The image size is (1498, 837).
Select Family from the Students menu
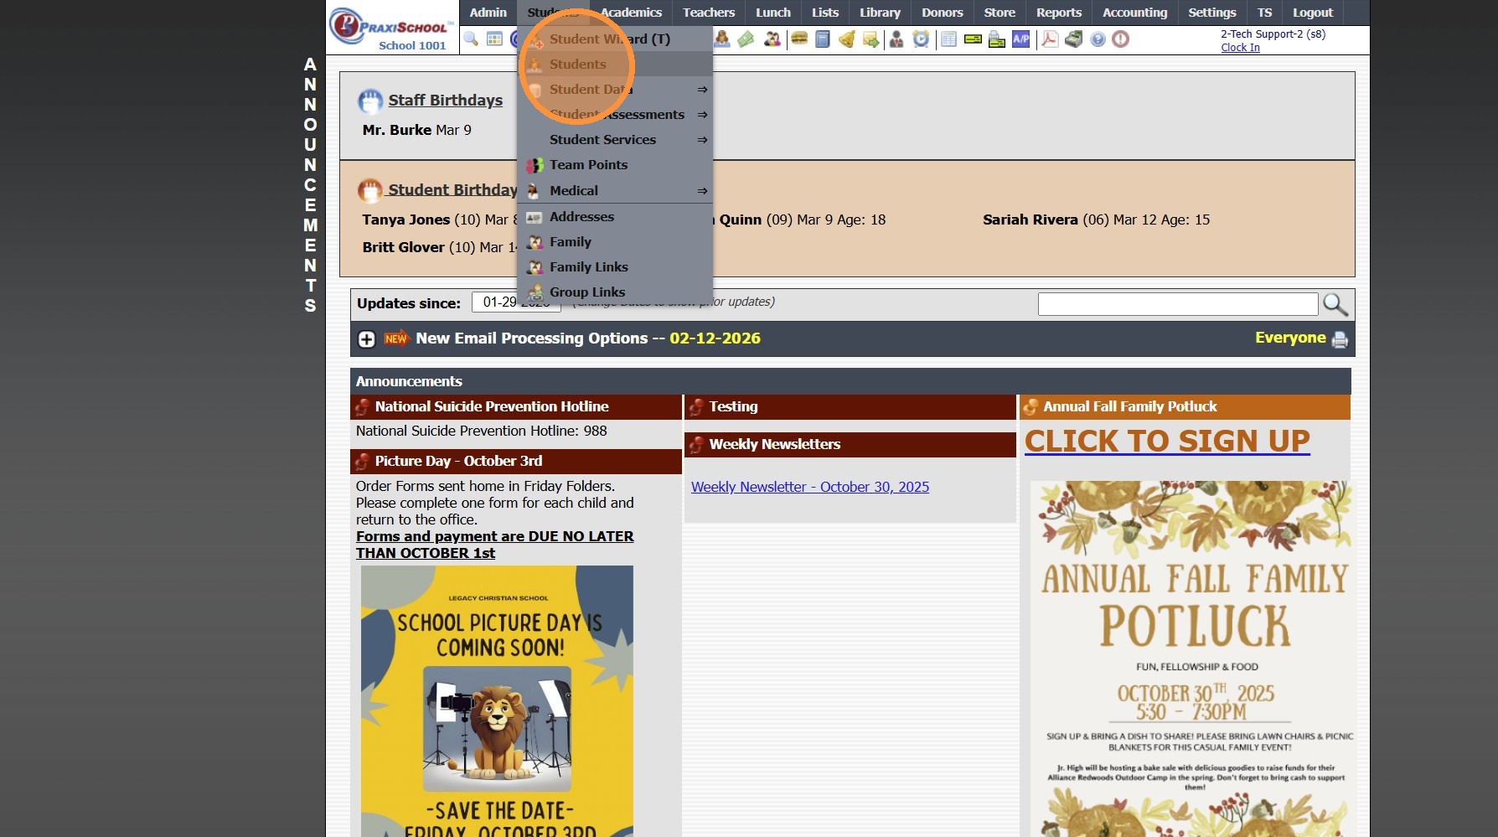coord(615,242)
